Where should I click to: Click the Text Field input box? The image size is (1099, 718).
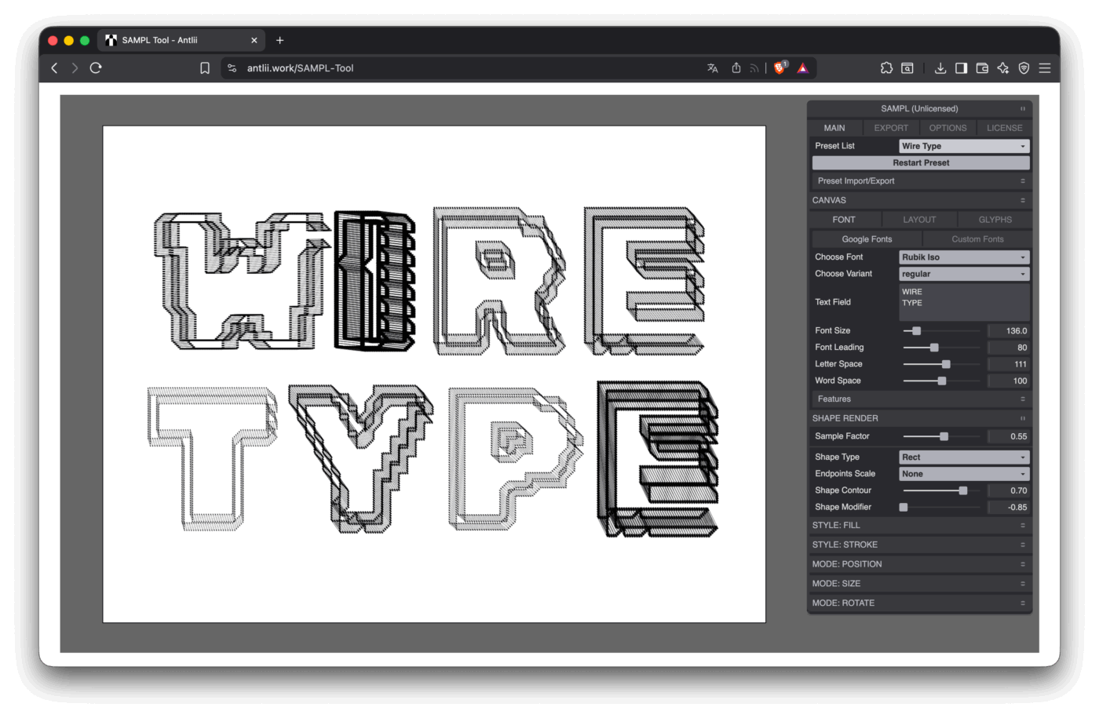click(963, 302)
